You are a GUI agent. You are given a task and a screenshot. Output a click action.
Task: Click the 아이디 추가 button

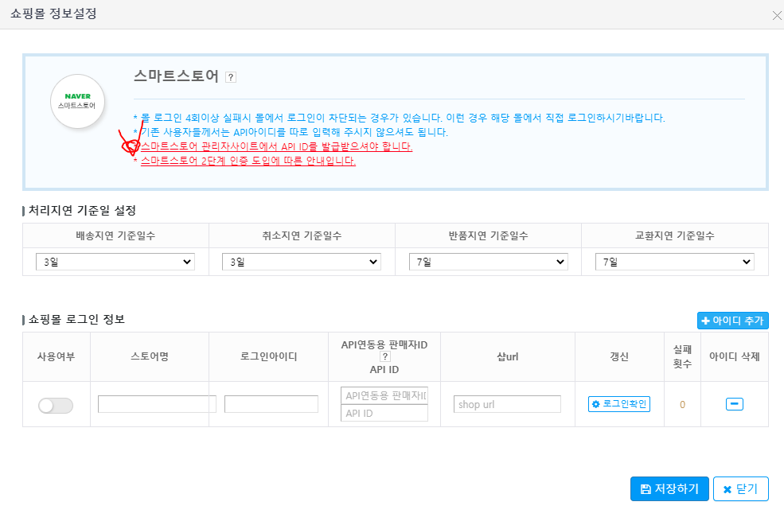(732, 321)
